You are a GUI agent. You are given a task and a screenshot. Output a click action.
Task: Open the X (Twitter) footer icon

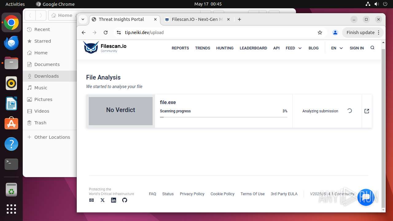point(103,200)
